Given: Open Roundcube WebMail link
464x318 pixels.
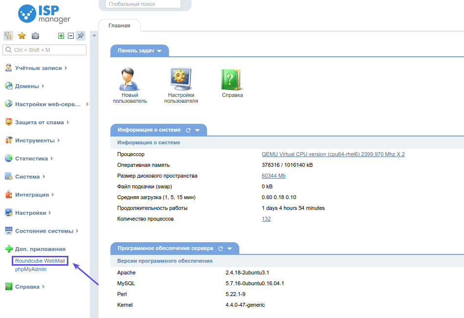Looking at the screenshot, I should (x=40, y=261).
